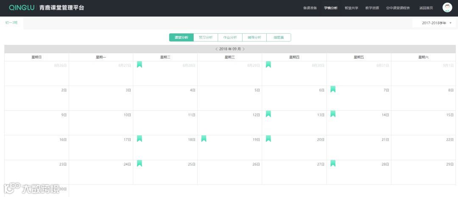The height and width of the screenshot is (197, 458).
Task: Go to next month arrow
Action: [x=243, y=49]
